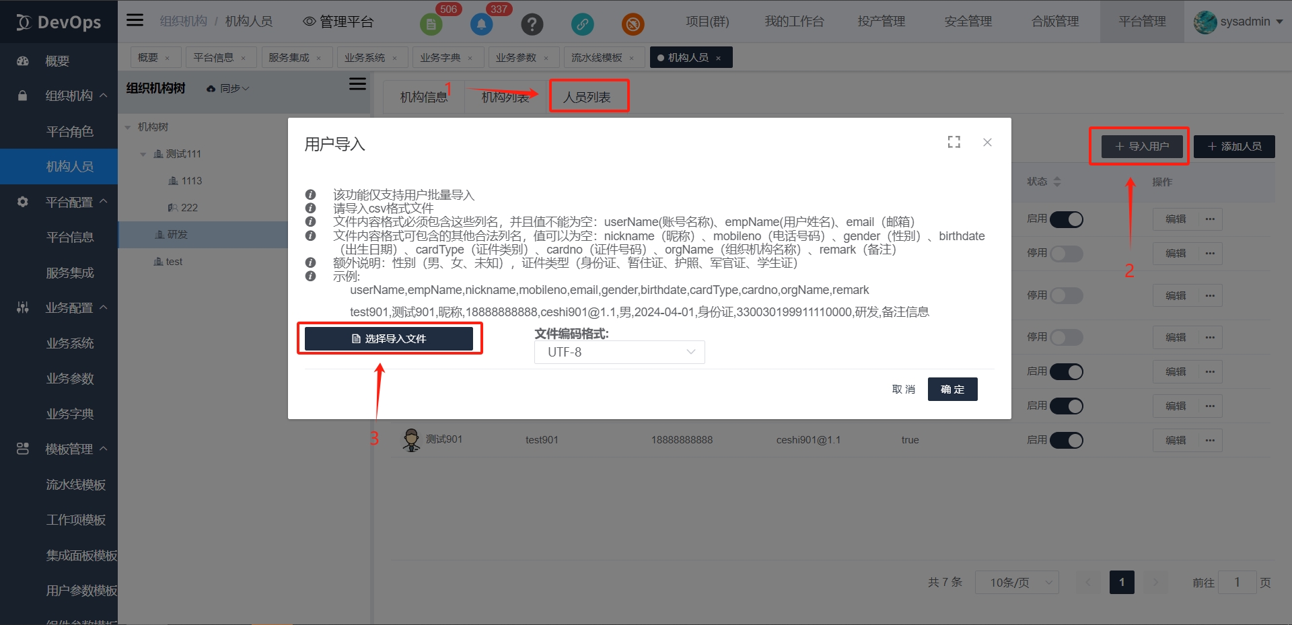Screen dimensions: 1292x625
Task: Toggle the hamburger menu beside the breadcrumb
Action: pos(135,20)
